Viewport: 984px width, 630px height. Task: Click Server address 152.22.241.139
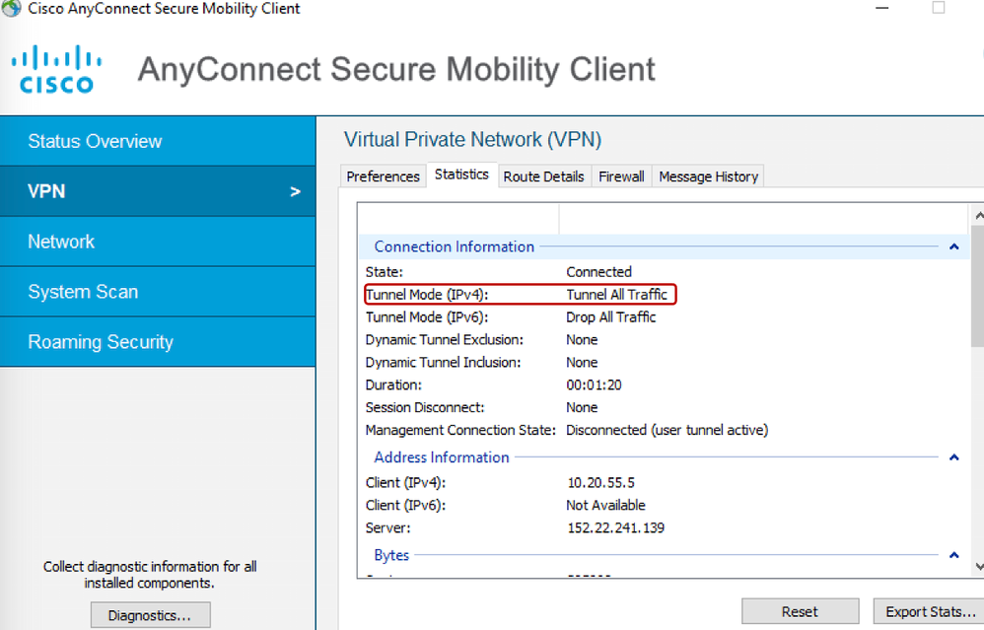[615, 527]
